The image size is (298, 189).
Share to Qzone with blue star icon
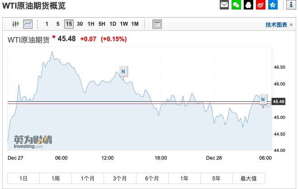[272, 5]
